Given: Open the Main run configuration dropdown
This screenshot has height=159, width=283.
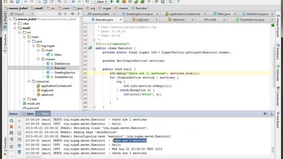Looking at the screenshot, I should (99, 2).
